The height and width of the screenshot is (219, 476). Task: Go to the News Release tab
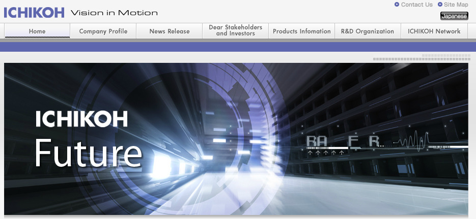(x=170, y=31)
